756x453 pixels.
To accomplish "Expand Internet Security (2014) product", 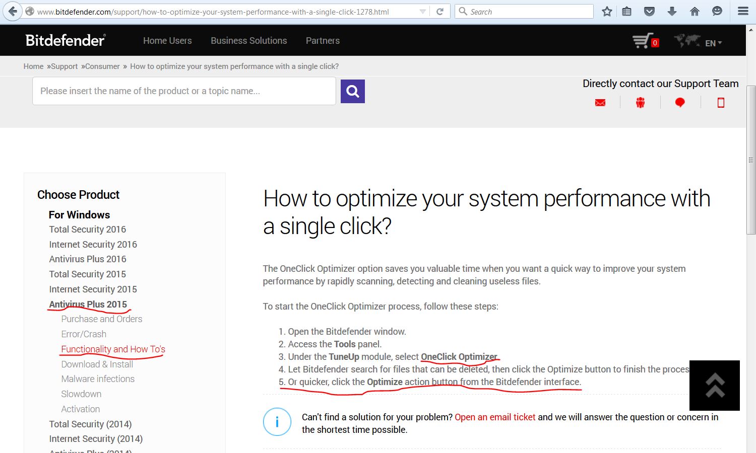I will tap(96, 439).
